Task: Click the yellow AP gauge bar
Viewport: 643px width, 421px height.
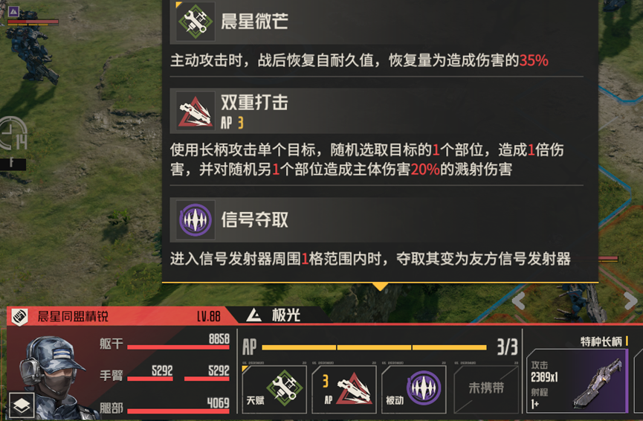Action: click(374, 347)
